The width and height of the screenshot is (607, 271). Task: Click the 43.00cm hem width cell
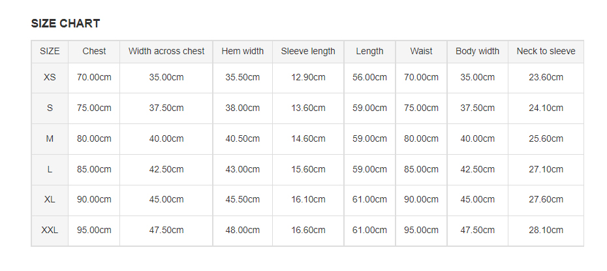(x=243, y=169)
